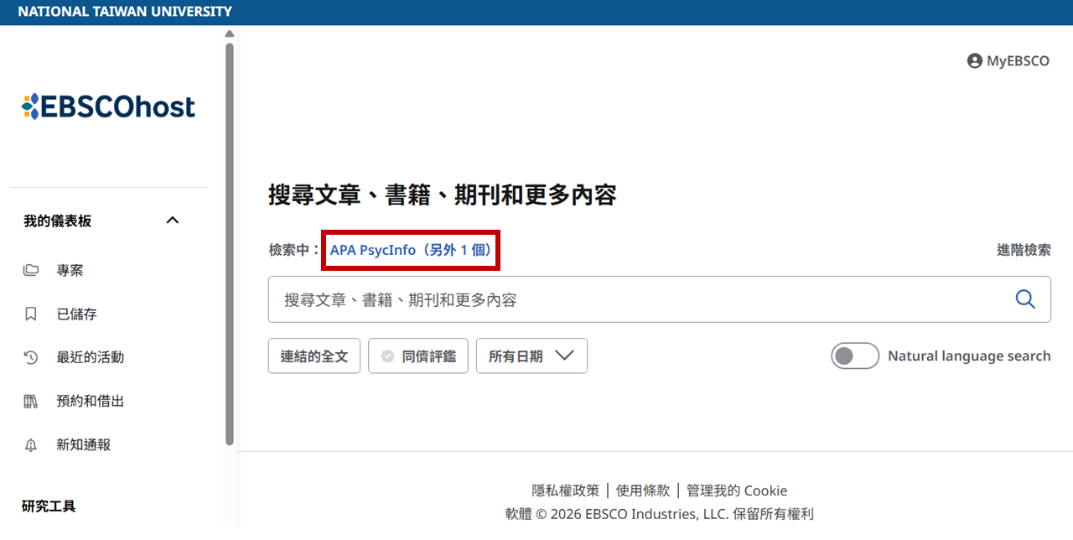Click the sidebar vertical scrollbar
The width and height of the screenshot is (1073, 540).
(x=230, y=243)
